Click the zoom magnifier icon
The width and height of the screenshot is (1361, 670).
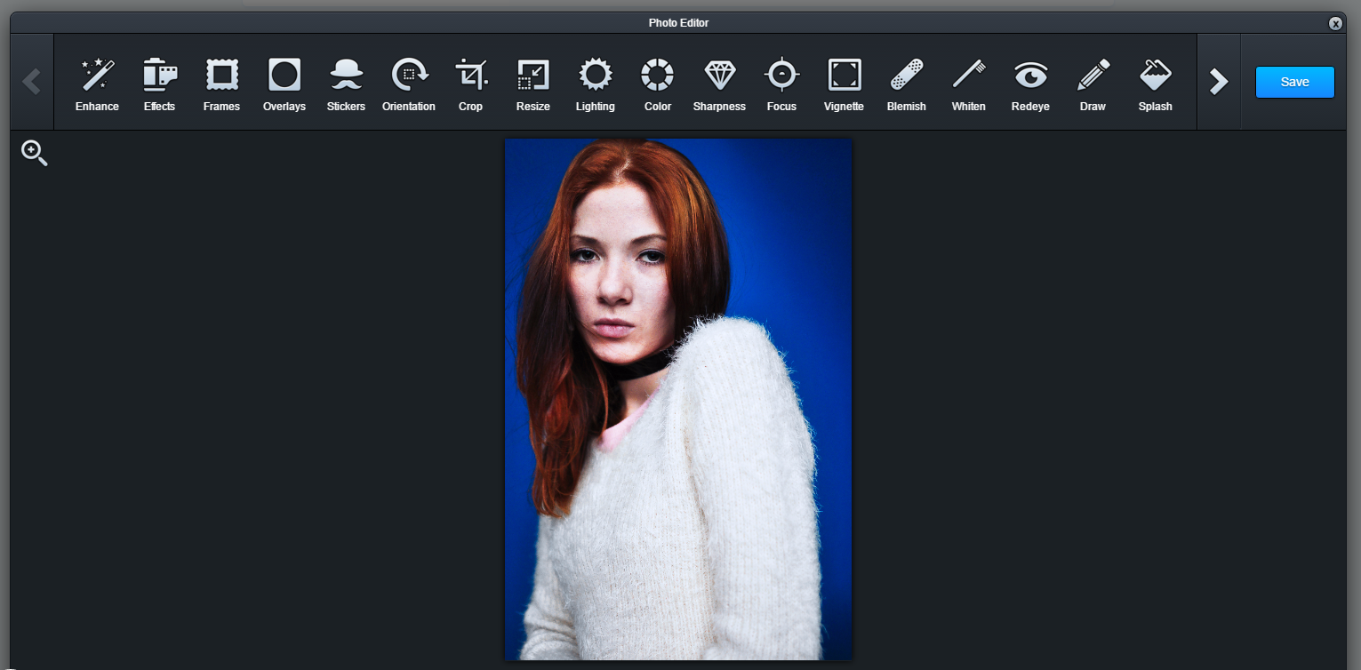coord(34,153)
